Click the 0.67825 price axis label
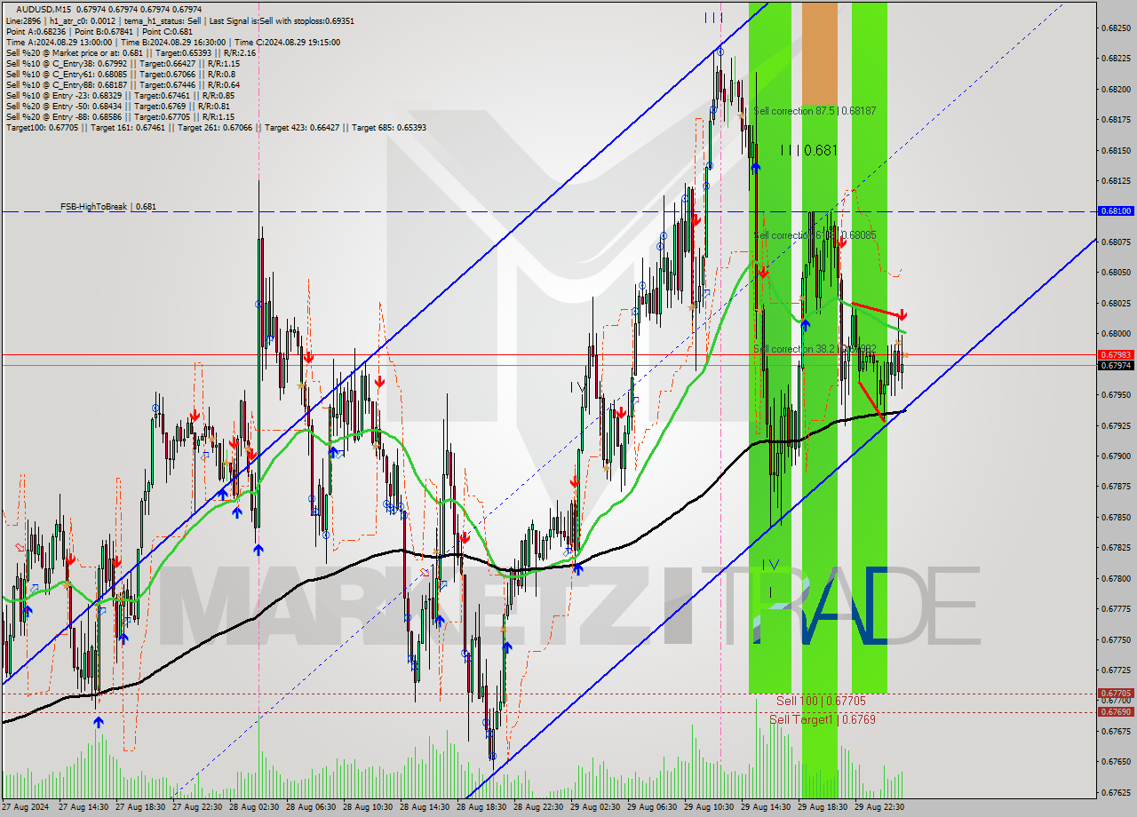The image size is (1137, 817). [1116, 547]
